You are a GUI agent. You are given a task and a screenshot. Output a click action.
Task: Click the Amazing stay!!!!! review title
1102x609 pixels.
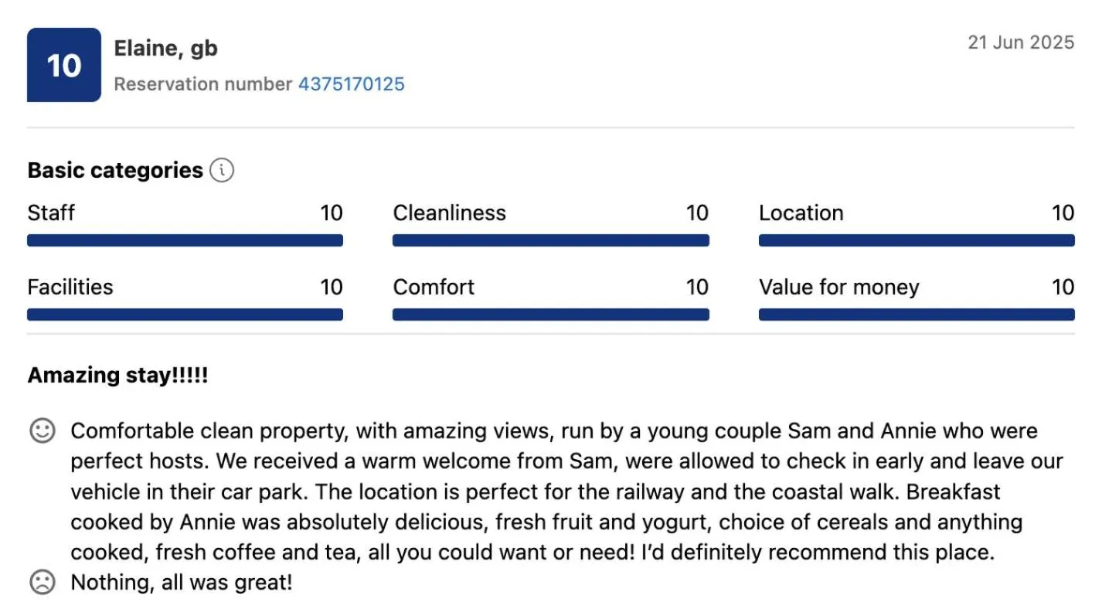tap(117, 376)
